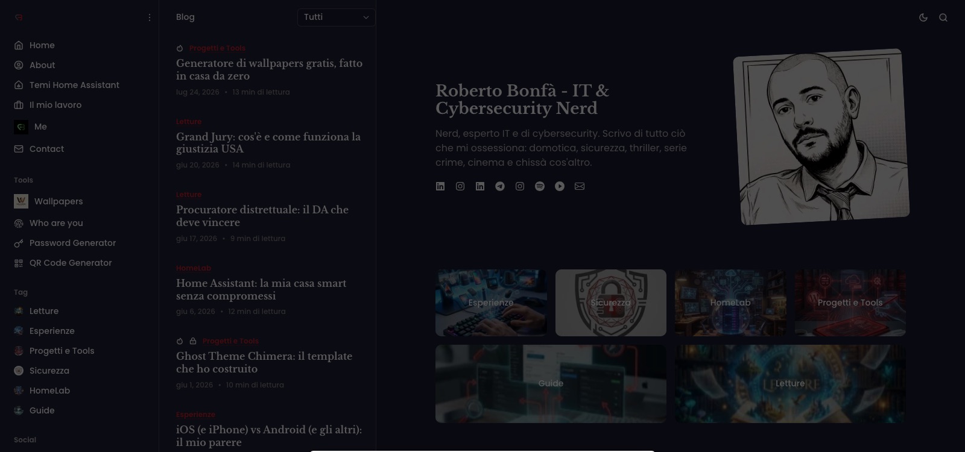965x452 pixels.
Task: Open site search via magnifier icon
Action: coord(943,17)
